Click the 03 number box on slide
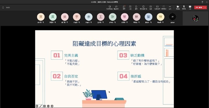The width and height of the screenshot is (209, 108). click(123, 55)
